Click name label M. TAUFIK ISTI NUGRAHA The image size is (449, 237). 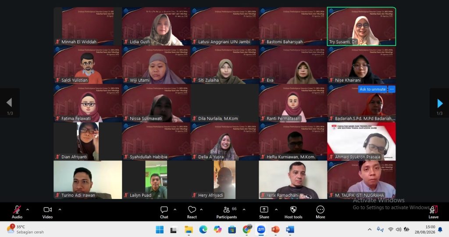pos(360,195)
